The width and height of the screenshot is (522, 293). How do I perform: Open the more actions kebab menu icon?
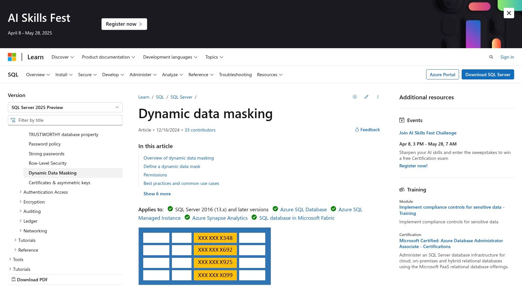point(378,97)
